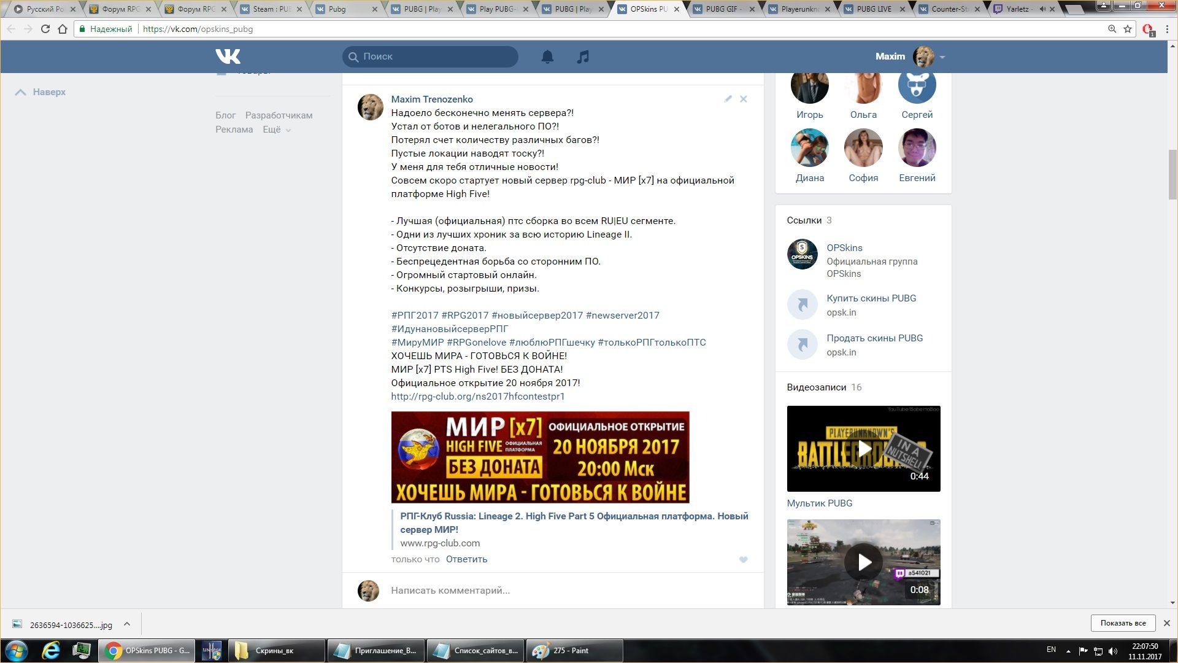Bookmark this page with the star

[1128, 29]
